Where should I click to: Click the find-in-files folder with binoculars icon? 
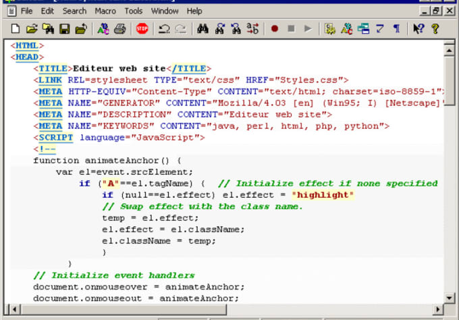pyautogui.click(x=48, y=28)
